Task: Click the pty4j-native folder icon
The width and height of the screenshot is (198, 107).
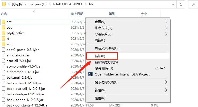Action: coord(3,33)
